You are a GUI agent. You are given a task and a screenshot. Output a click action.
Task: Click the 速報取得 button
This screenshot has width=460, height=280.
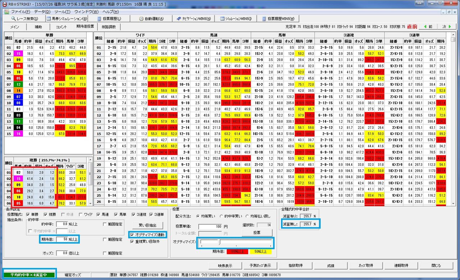401,266
